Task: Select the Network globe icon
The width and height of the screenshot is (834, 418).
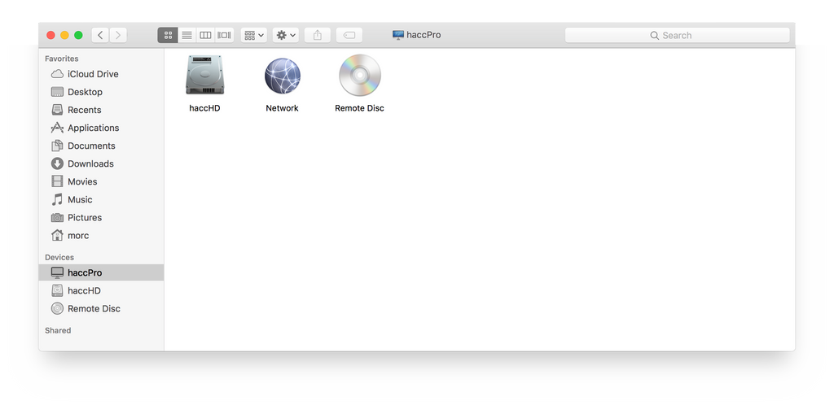Action: (283, 76)
